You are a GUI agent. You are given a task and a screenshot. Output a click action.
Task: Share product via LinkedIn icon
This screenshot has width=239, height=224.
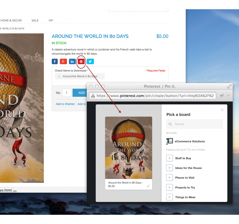(x=72, y=62)
